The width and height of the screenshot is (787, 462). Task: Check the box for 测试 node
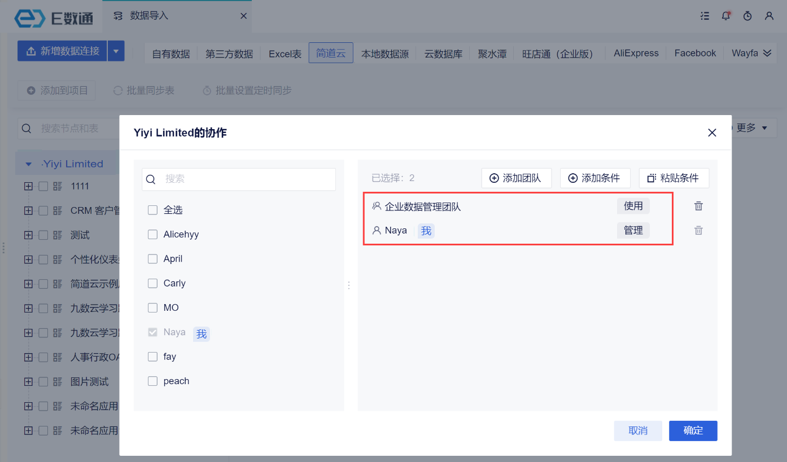coord(43,235)
